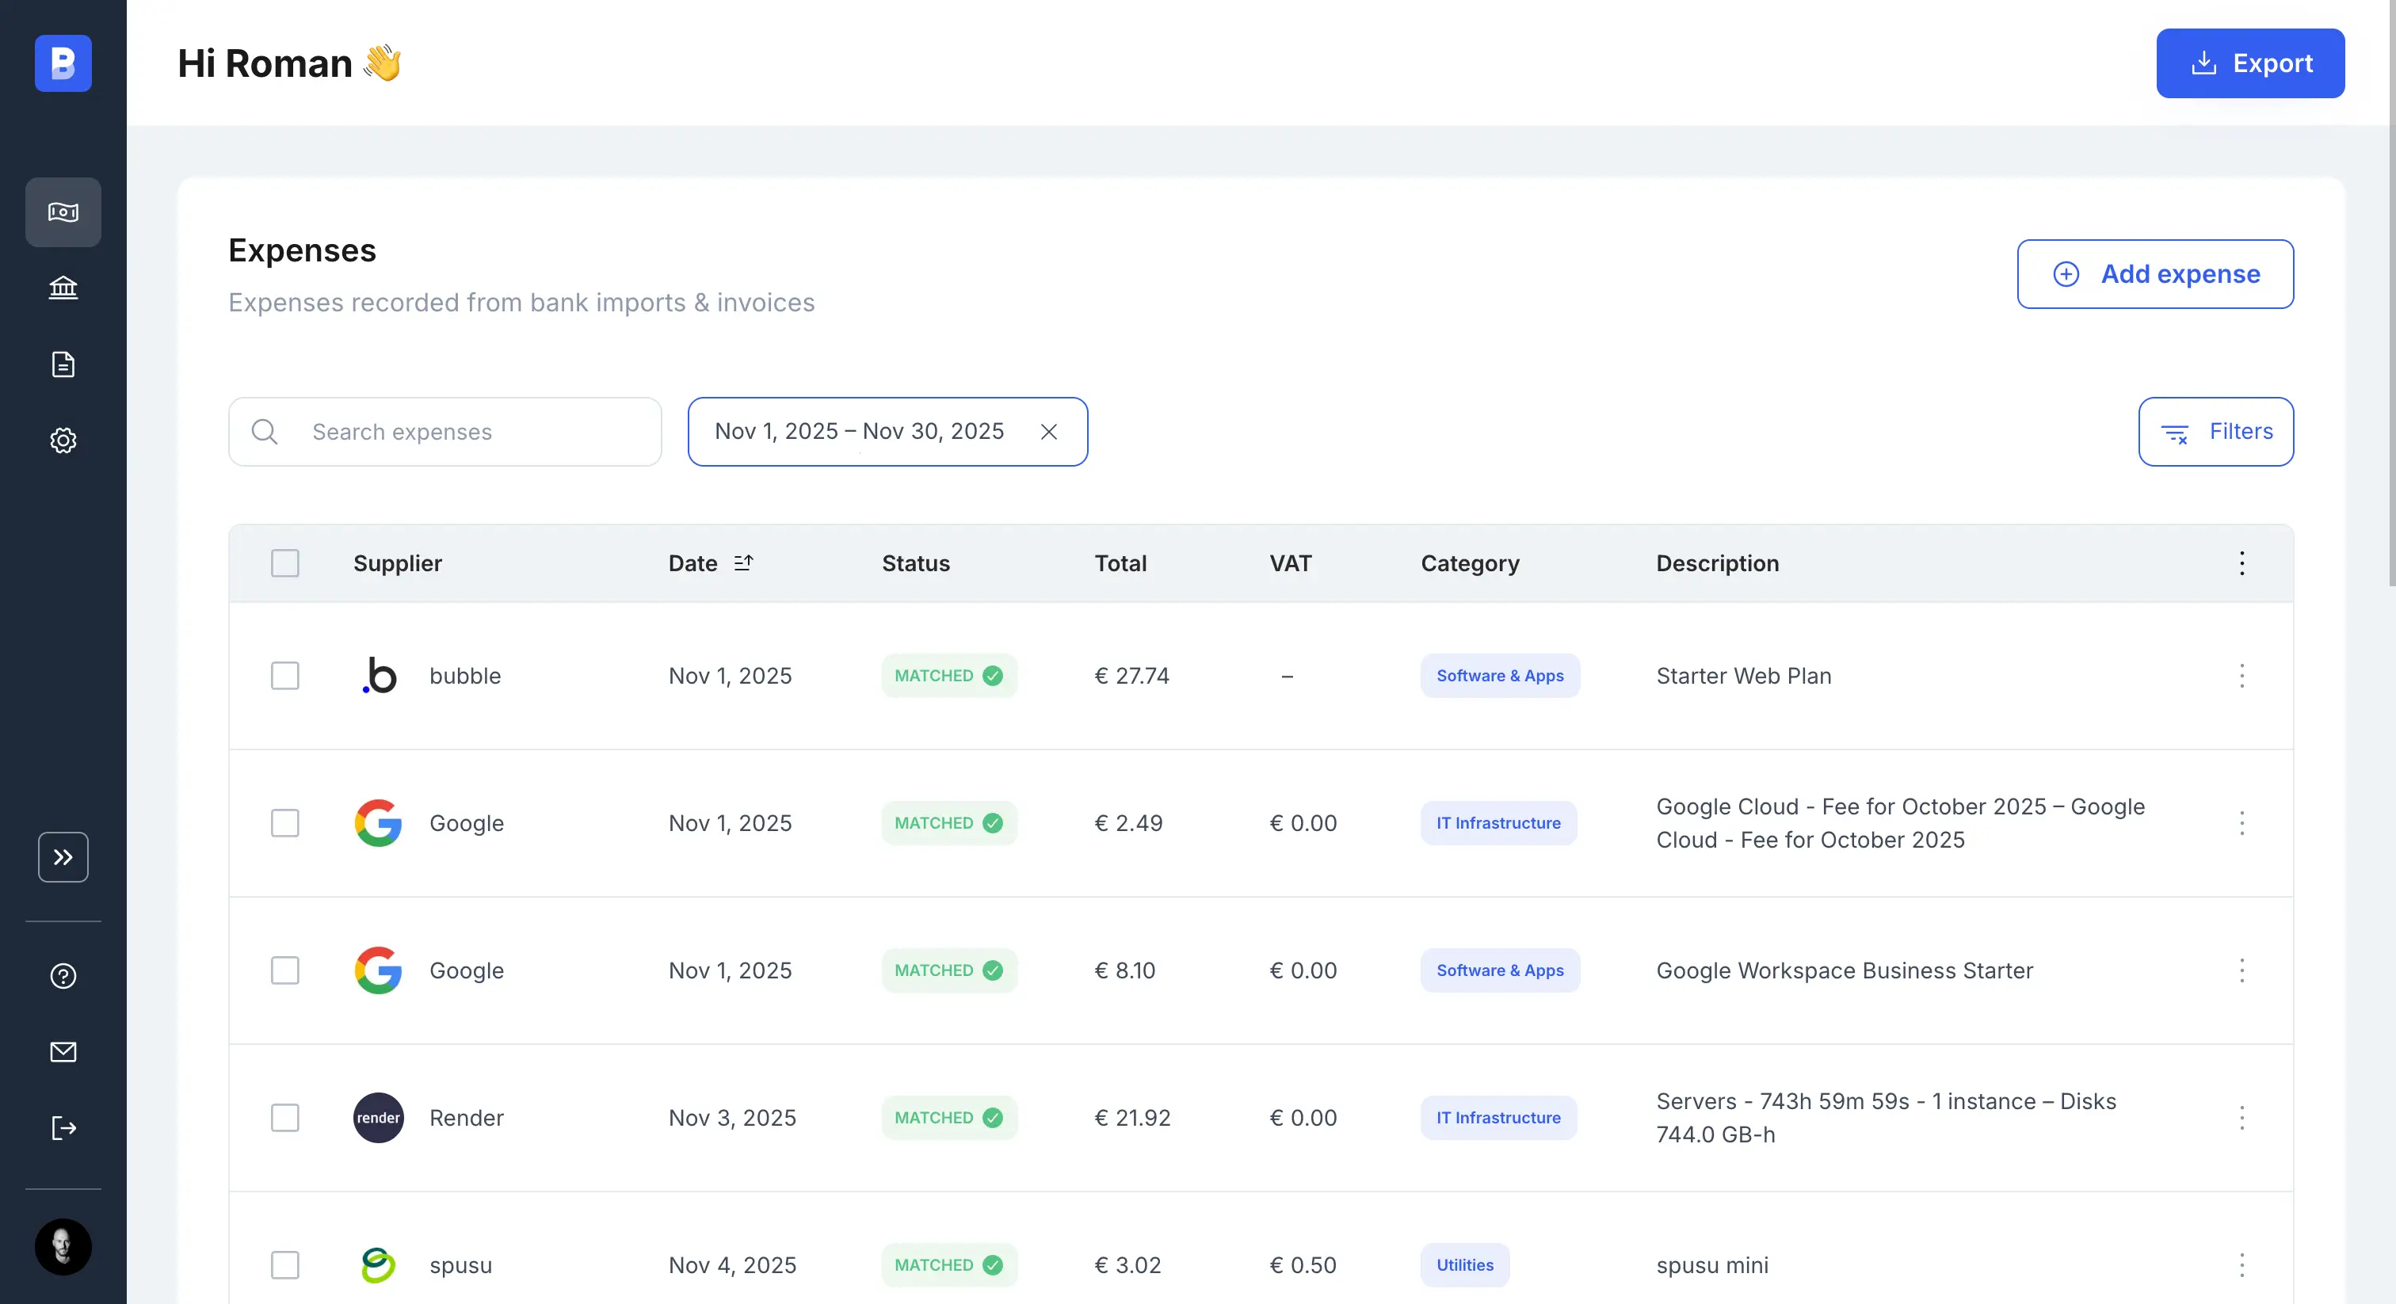Image resolution: width=2396 pixels, height=1304 pixels.
Task: Open the table header options menu
Action: [2241, 562]
